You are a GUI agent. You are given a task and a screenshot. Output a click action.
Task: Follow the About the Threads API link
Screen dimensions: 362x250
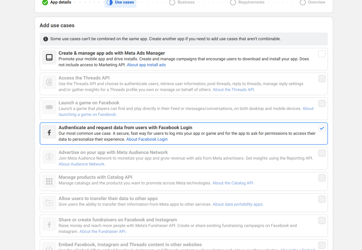pyautogui.click(x=233, y=90)
